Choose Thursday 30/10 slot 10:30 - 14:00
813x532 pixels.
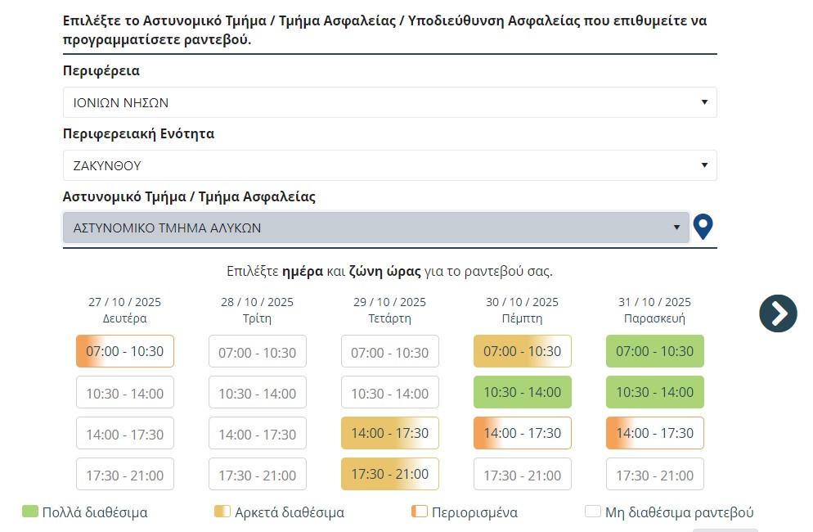tap(523, 392)
